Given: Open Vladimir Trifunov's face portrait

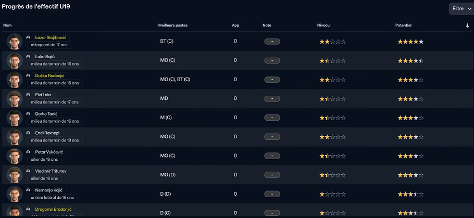Looking at the screenshot, I should tap(15, 174).
